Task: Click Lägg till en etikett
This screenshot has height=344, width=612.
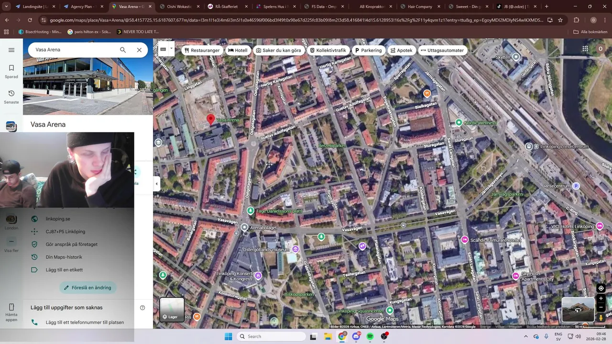Action: (64, 270)
